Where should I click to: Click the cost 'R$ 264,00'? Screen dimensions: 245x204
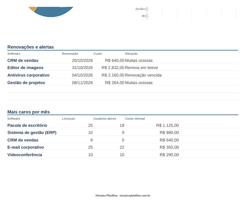click(x=115, y=83)
